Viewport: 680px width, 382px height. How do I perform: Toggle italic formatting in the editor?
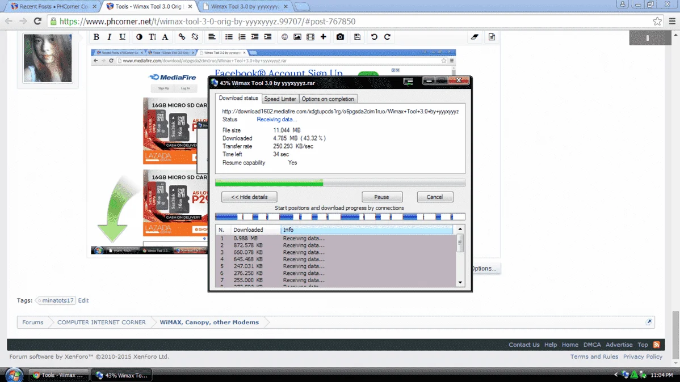[110, 37]
